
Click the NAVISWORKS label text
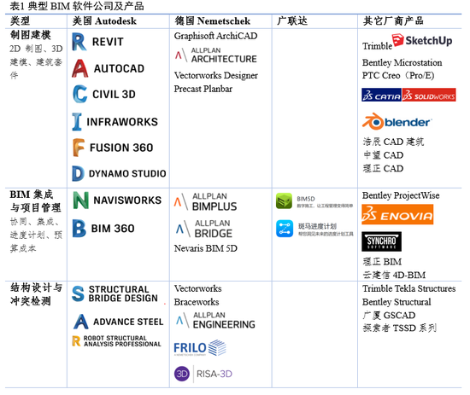(127, 200)
